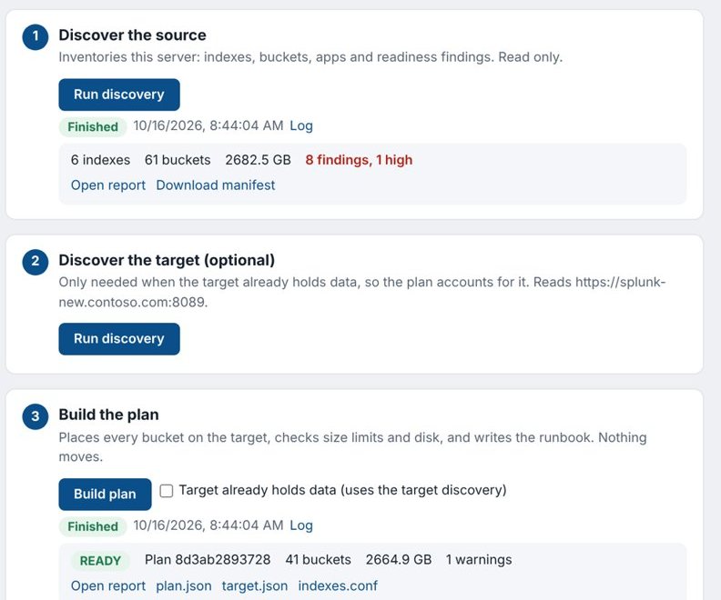
Task: Click the 'Build the plan' heading
Action: click(x=109, y=415)
